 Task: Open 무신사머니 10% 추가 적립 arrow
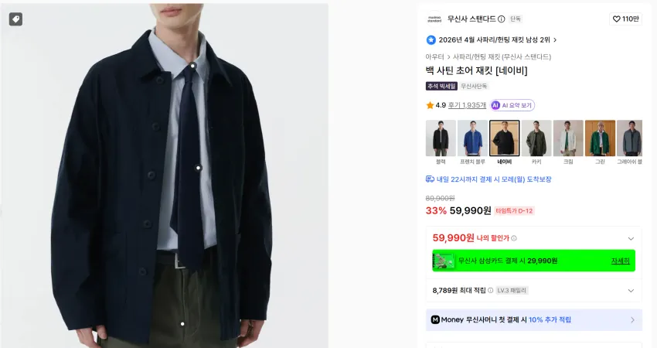632,320
